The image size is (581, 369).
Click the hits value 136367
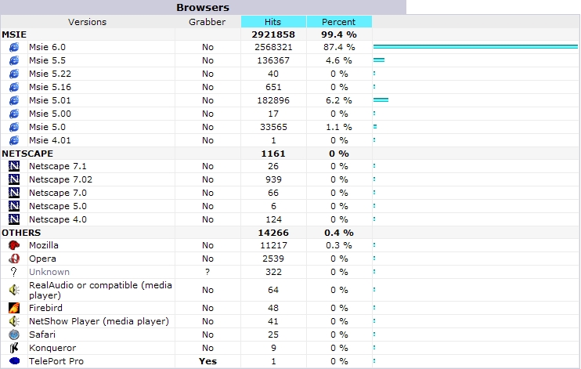(273, 60)
